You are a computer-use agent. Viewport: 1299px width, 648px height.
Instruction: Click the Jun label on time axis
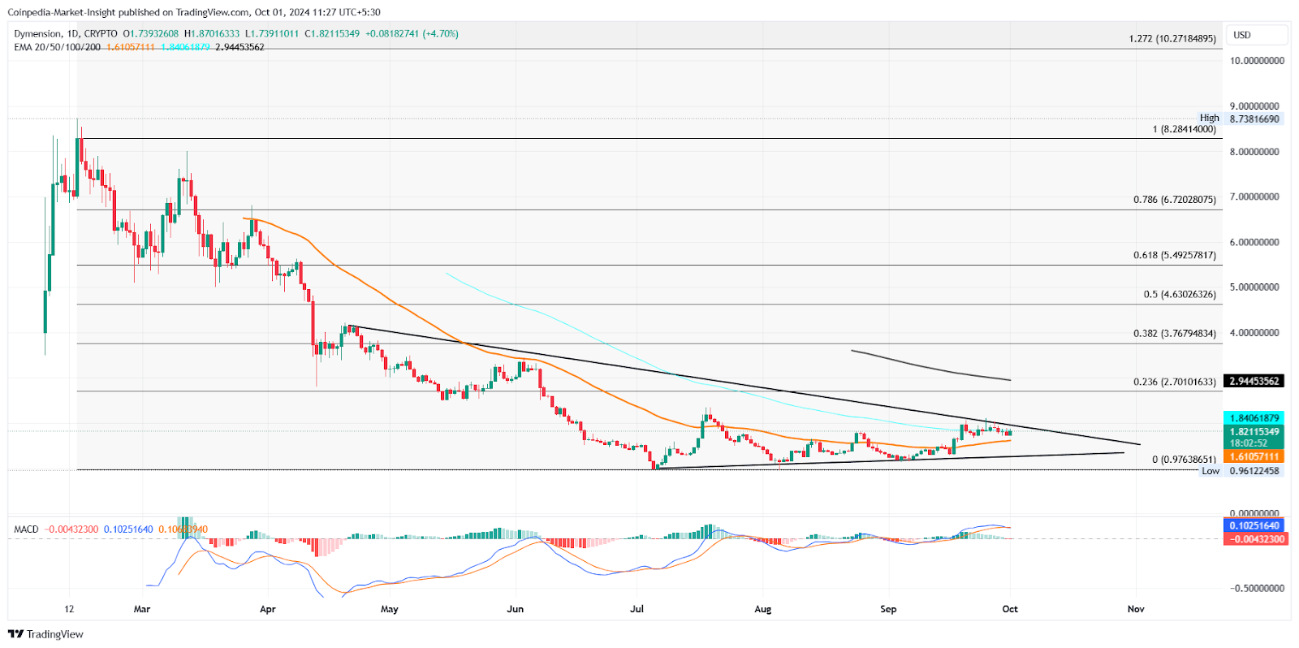click(x=515, y=609)
